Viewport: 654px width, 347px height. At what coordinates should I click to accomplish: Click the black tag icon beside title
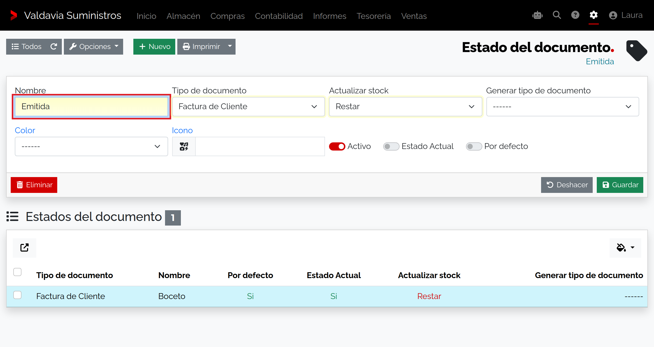(x=636, y=51)
